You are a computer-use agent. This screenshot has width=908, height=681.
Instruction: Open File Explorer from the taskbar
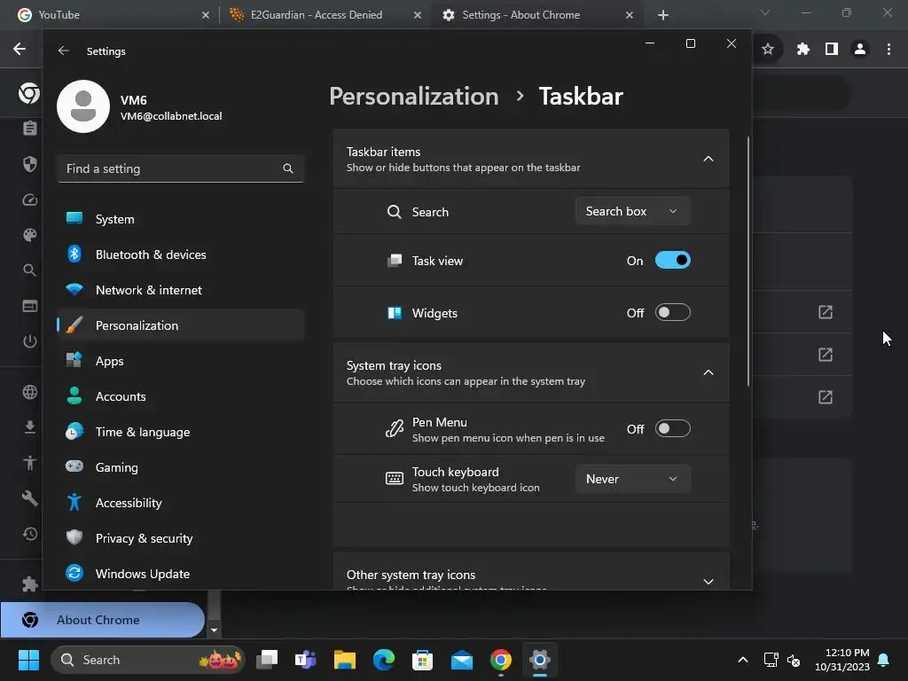click(345, 660)
